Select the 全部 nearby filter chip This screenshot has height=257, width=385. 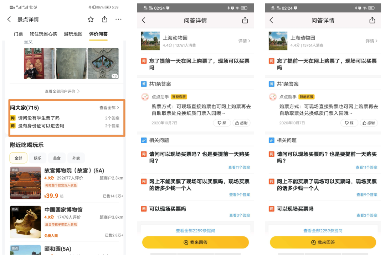coord(19,158)
